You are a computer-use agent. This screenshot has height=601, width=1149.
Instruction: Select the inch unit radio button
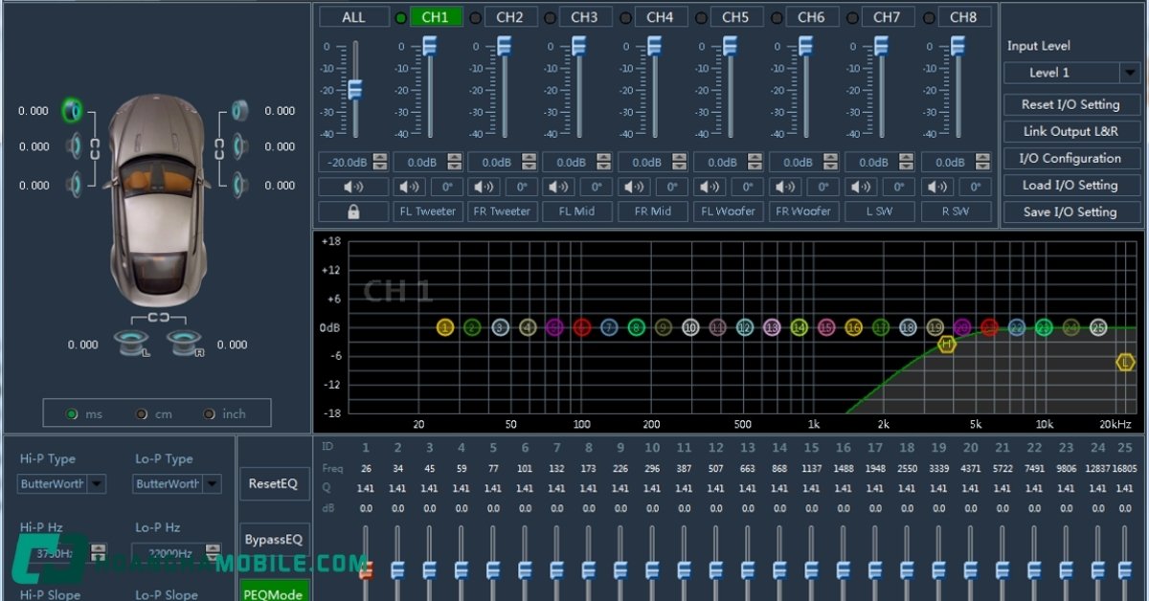click(x=209, y=413)
